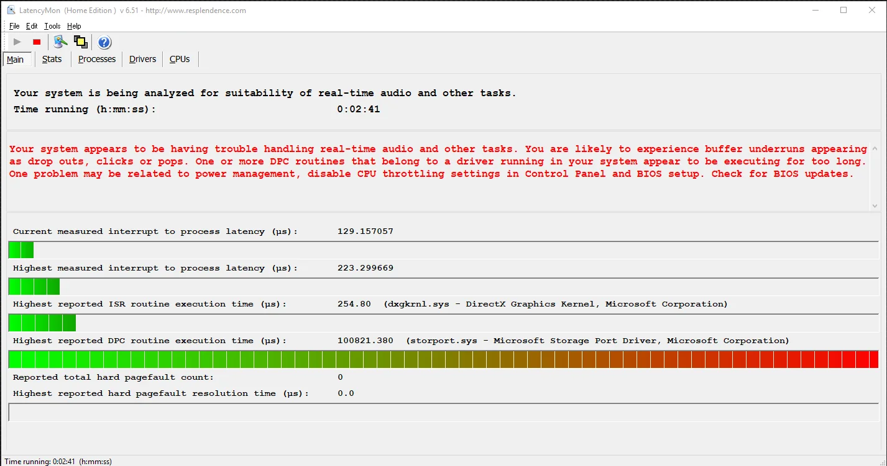
Task: Click the LatencyMon app icon in title bar
Action: coord(11,10)
